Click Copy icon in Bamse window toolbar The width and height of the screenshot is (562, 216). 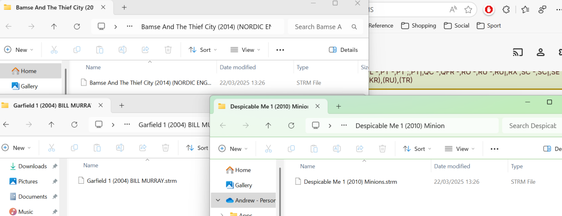pyautogui.click(x=77, y=50)
